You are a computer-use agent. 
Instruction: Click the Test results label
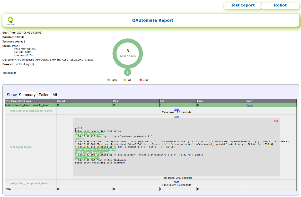[10, 73]
